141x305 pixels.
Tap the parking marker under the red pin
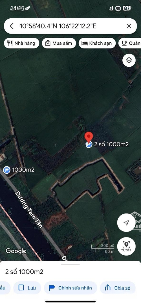[89, 144]
